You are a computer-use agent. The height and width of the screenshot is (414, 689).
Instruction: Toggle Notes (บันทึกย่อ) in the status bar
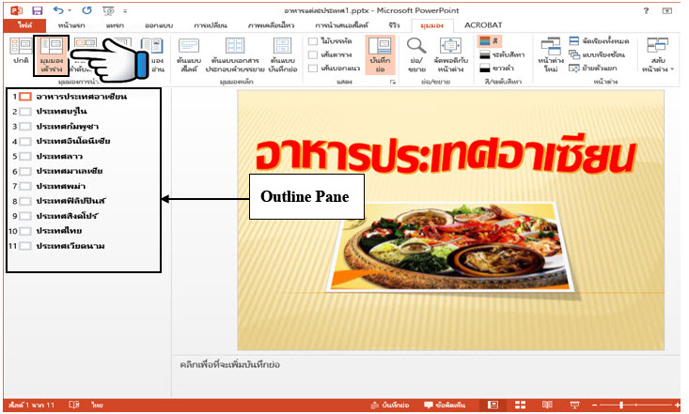click(x=390, y=405)
